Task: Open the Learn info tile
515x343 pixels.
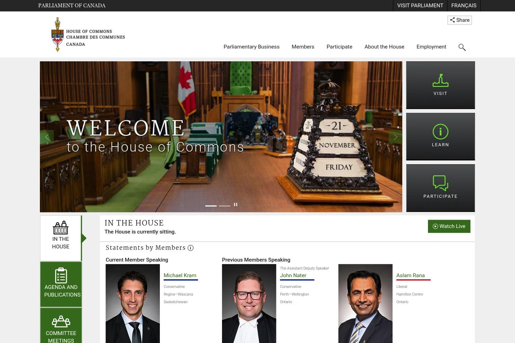Action: point(440,137)
